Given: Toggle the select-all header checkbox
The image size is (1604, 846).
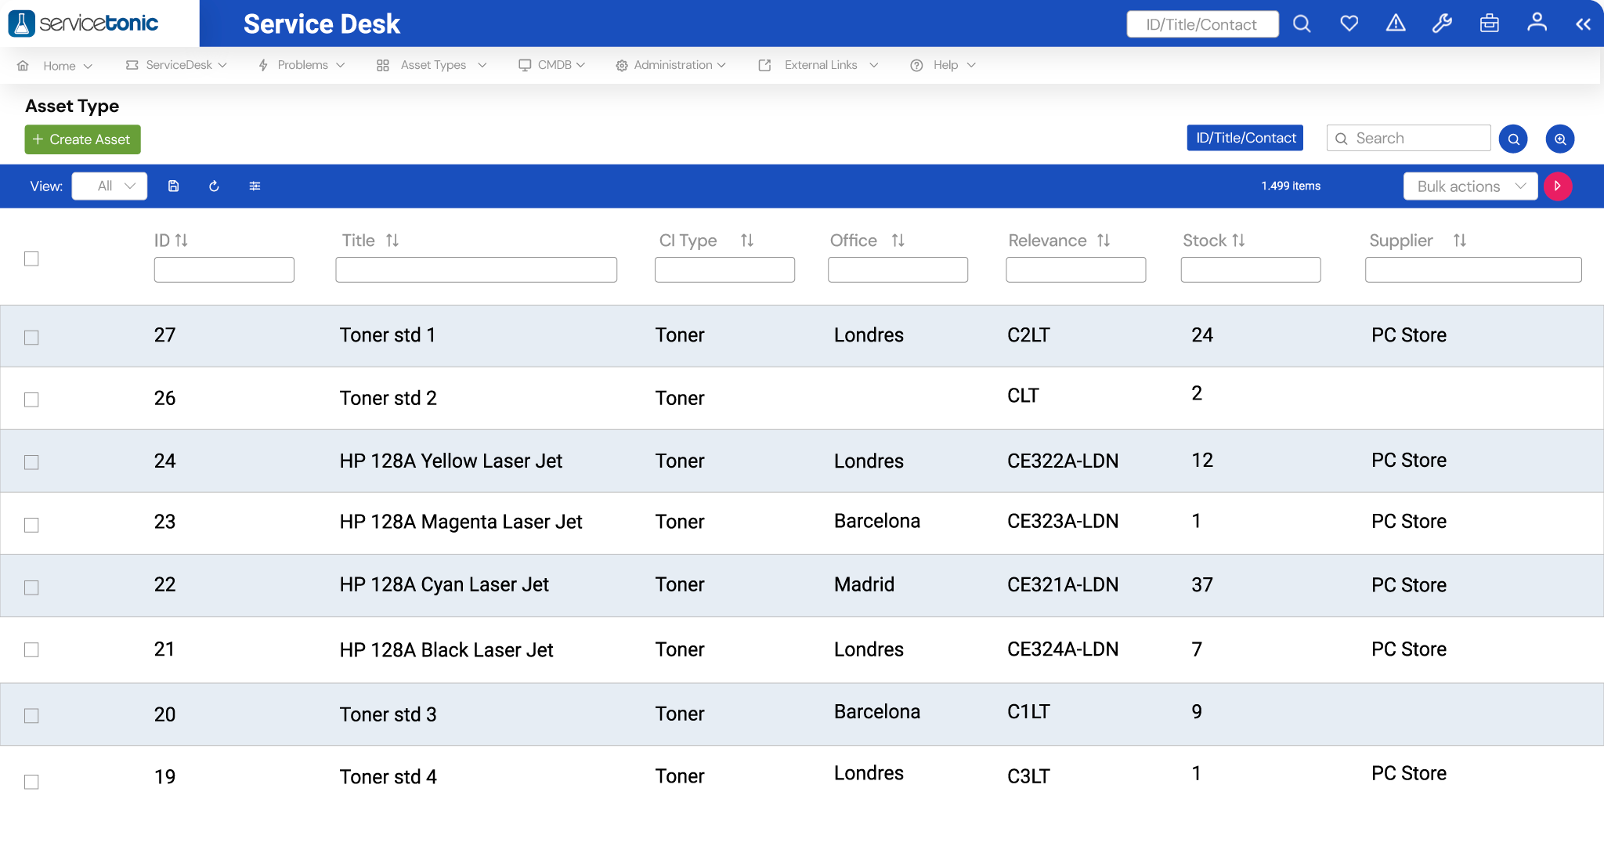Looking at the screenshot, I should (x=31, y=258).
